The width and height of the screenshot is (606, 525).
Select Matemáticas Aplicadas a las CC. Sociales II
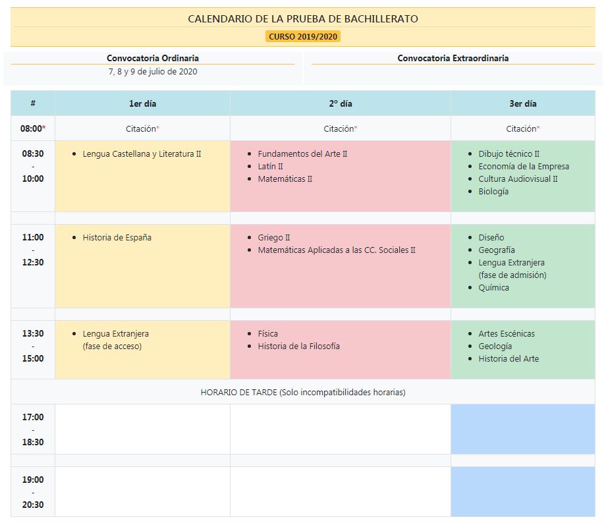[x=337, y=250]
